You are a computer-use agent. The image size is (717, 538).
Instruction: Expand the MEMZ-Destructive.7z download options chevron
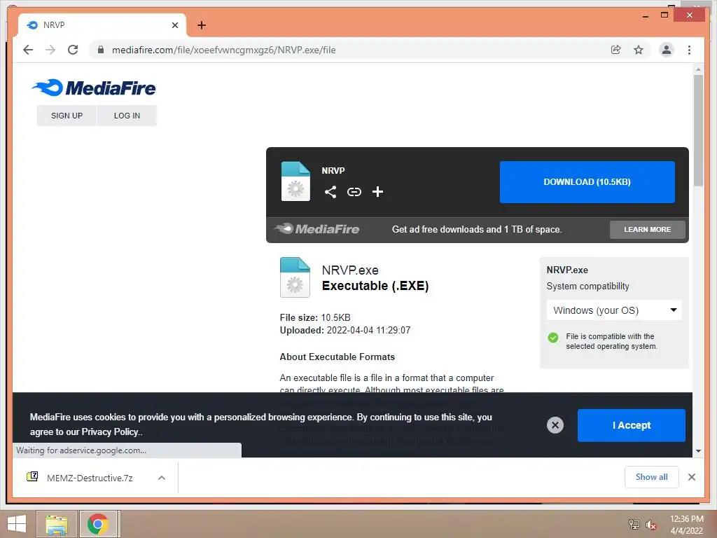(x=162, y=478)
